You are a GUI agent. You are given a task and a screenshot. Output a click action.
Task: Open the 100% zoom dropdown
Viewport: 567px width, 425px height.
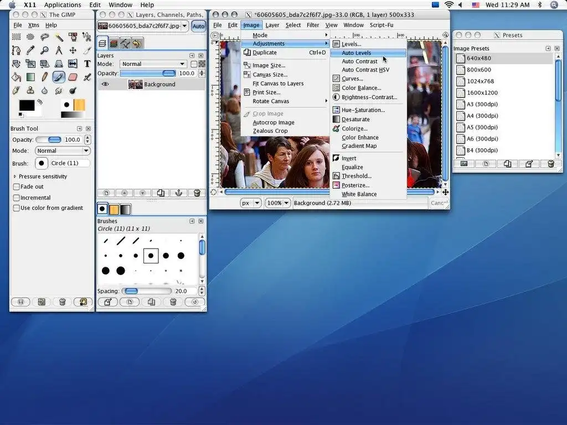tap(277, 203)
